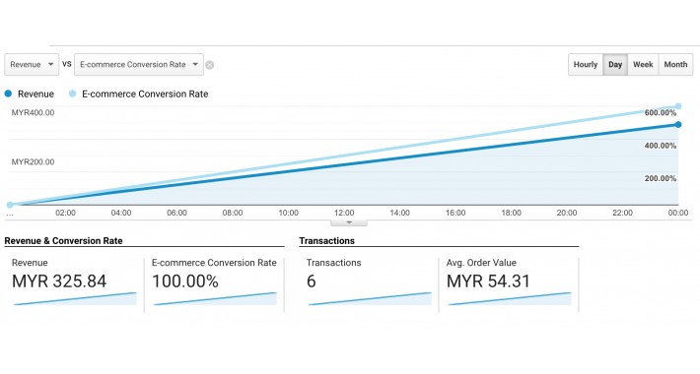Click the 600.00% axis label

tap(661, 113)
